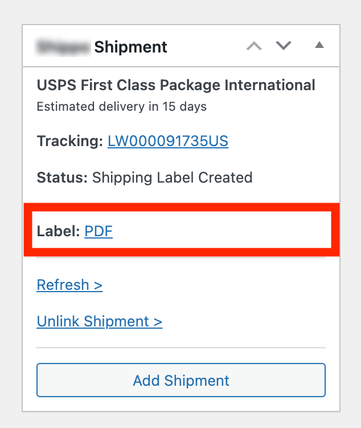Image resolution: width=361 pixels, height=428 pixels.
Task: Click the divider line above Add Shipment
Action: [181, 348]
